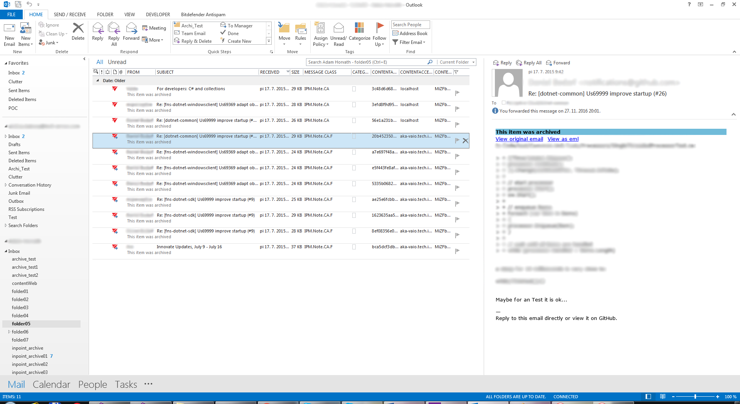Open Address Book
This screenshot has width=740, height=404.
click(x=410, y=34)
